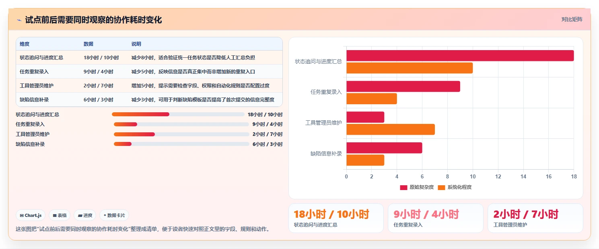The width and height of the screenshot is (599, 249).
Task: Select table cell 2小时 / 7小时
Action: click(x=99, y=86)
